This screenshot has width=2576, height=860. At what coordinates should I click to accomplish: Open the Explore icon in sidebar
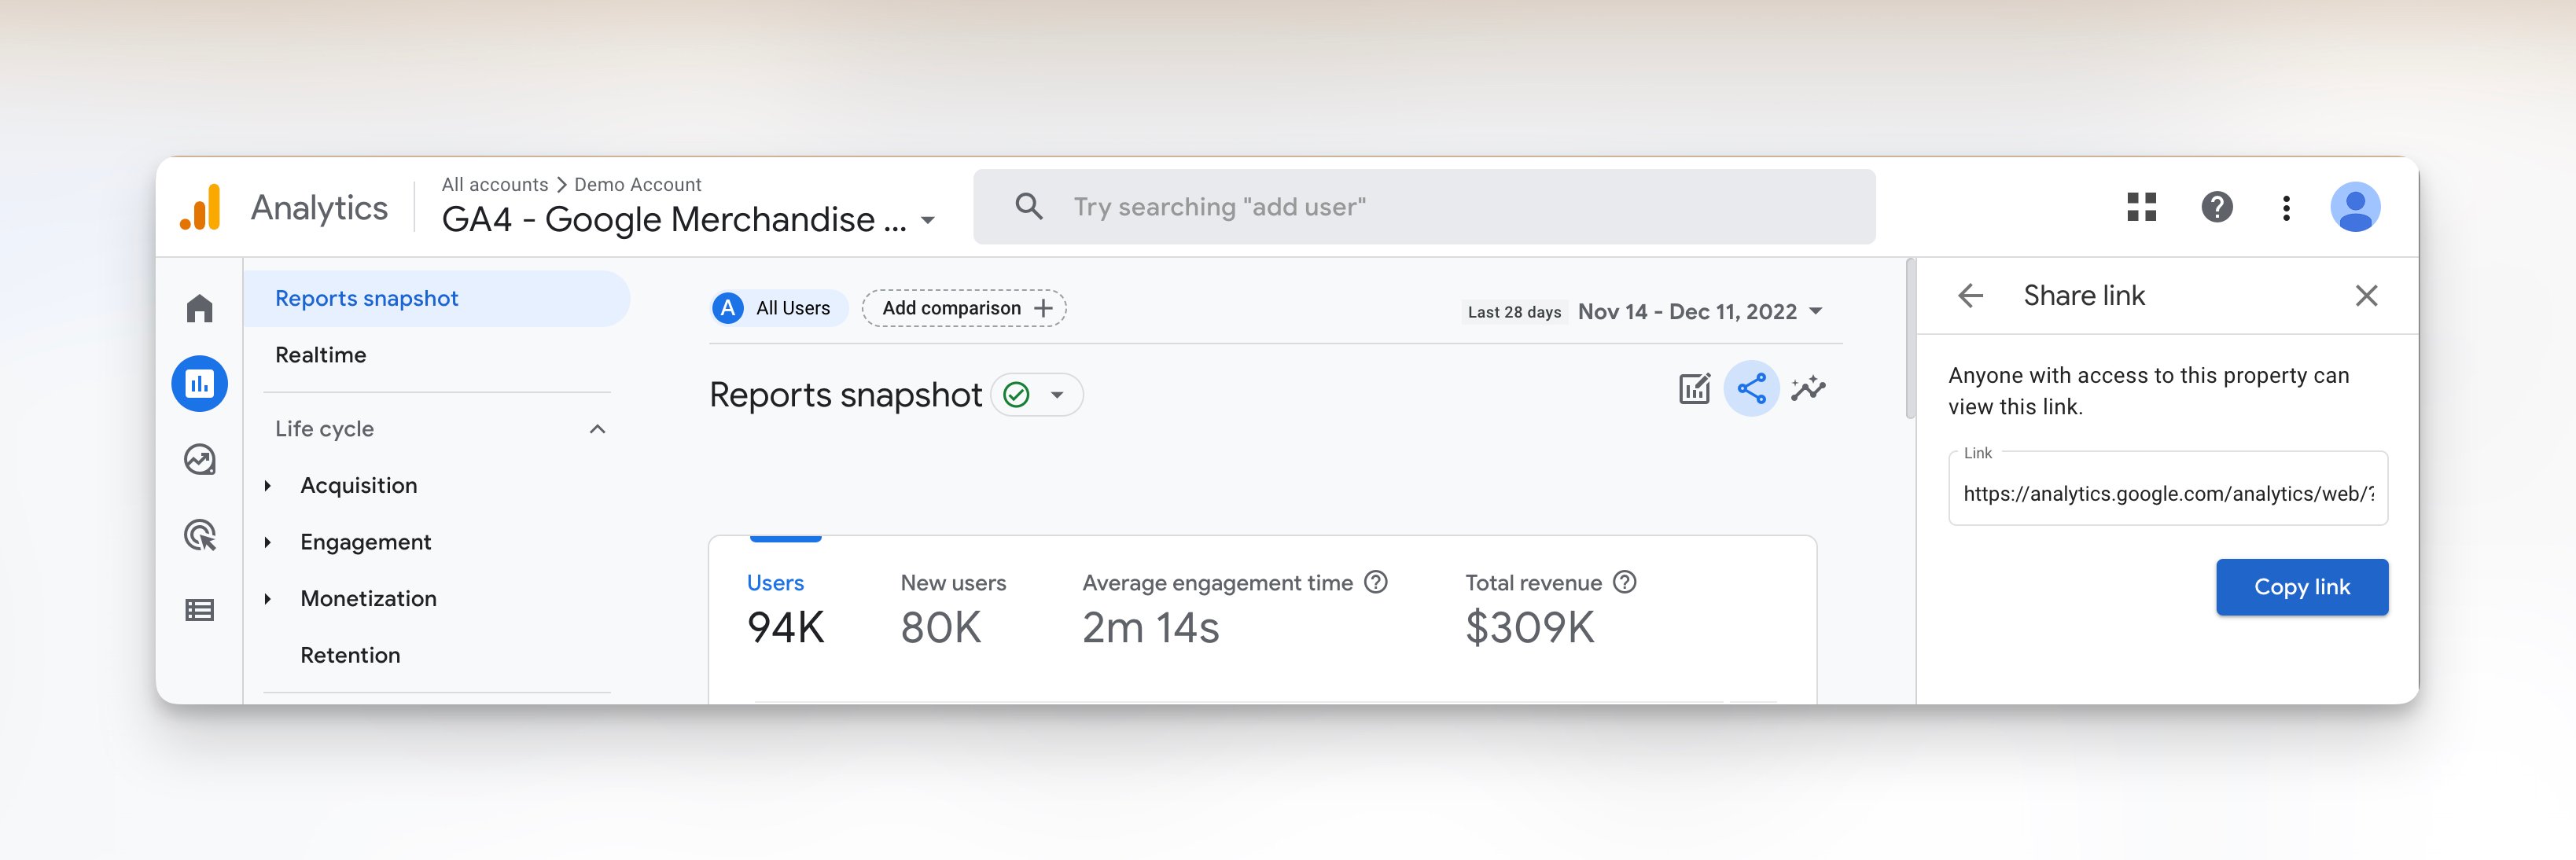[x=200, y=460]
